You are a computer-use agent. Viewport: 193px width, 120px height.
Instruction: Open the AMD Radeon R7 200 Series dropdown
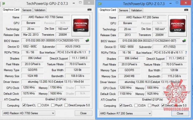[125, 113]
